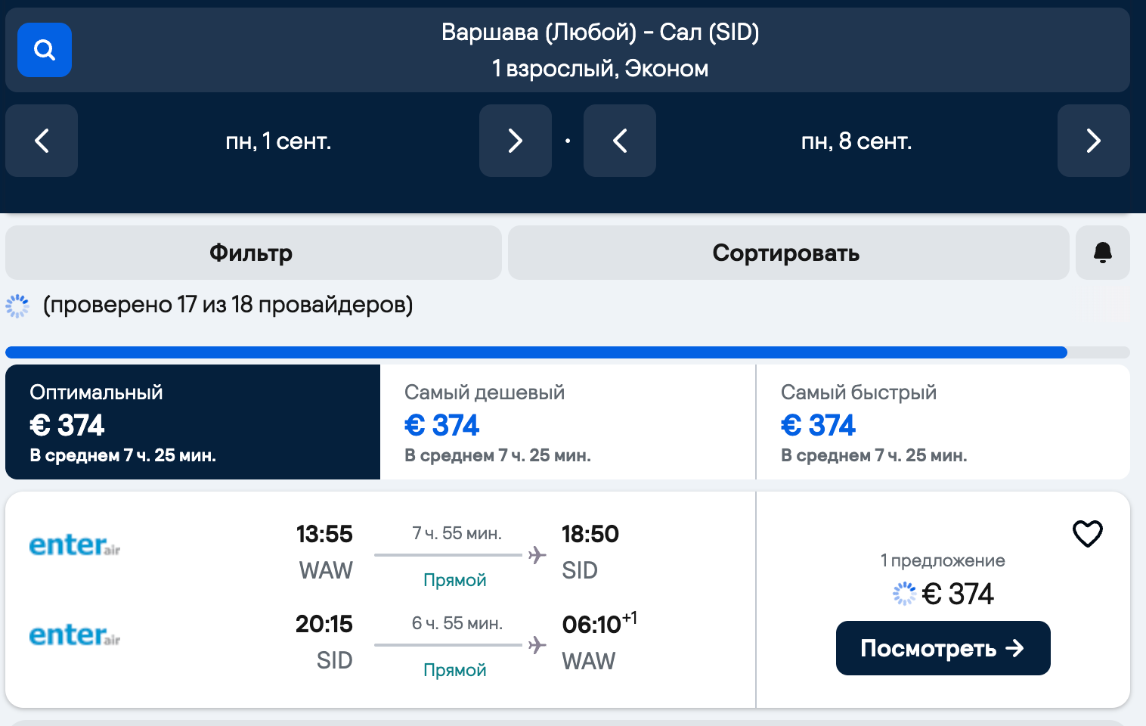Click the return flight Enter Air logo
The height and width of the screenshot is (726, 1146).
tap(75, 635)
